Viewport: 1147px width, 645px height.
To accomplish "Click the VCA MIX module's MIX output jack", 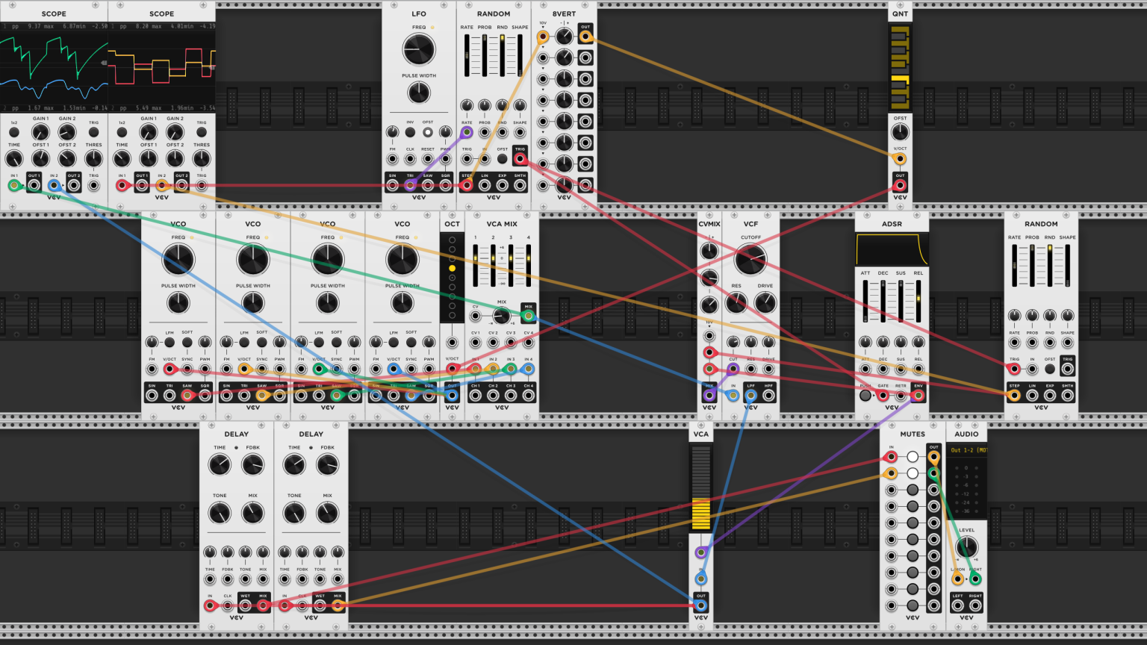I will coord(528,316).
